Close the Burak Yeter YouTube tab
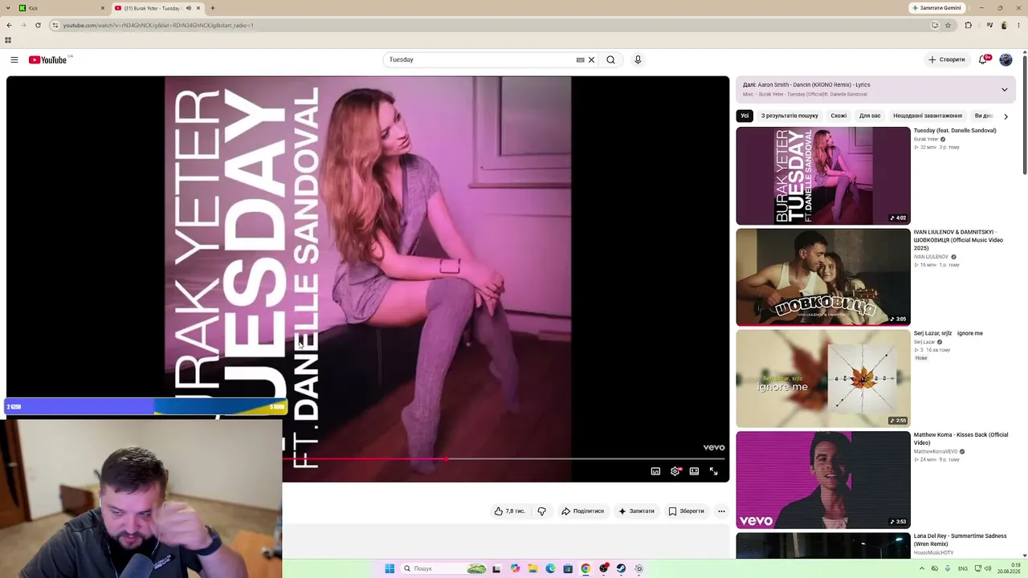The image size is (1028, 578). pyautogui.click(x=199, y=8)
